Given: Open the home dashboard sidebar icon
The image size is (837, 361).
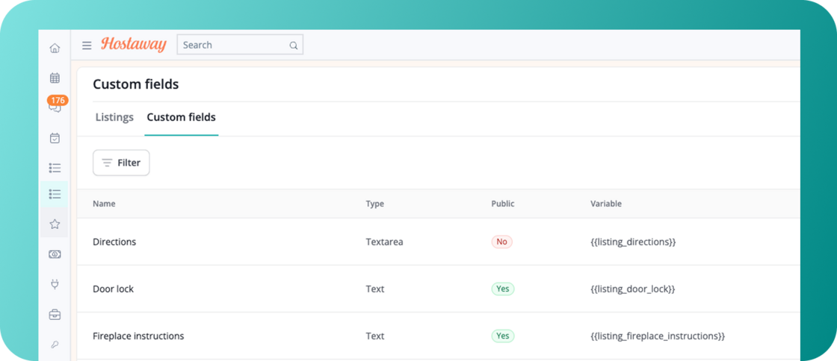Looking at the screenshot, I should [x=55, y=48].
